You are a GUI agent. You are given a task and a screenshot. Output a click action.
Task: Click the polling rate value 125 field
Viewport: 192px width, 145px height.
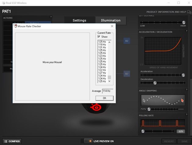(x=181, y=131)
